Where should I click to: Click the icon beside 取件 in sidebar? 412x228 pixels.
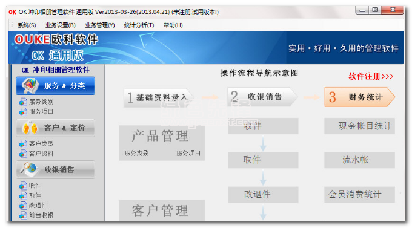click(x=23, y=195)
